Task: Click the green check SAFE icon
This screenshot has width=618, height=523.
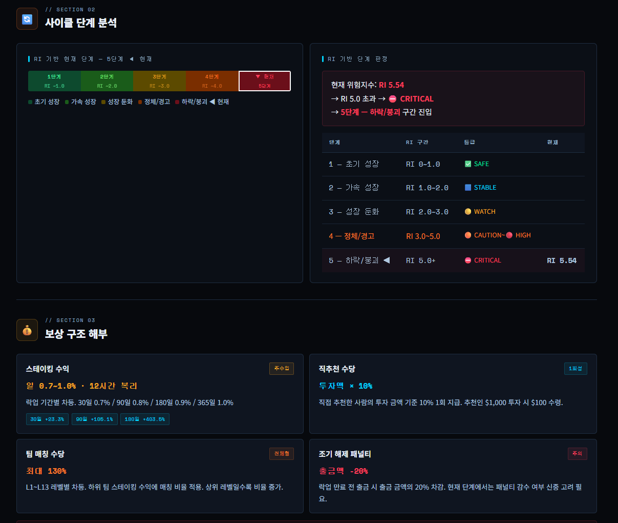Action: [468, 164]
